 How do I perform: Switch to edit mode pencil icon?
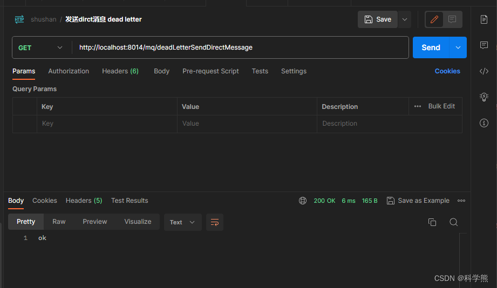[434, 19]
